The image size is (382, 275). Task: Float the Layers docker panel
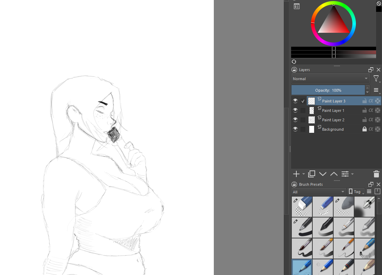click(371, 70)
